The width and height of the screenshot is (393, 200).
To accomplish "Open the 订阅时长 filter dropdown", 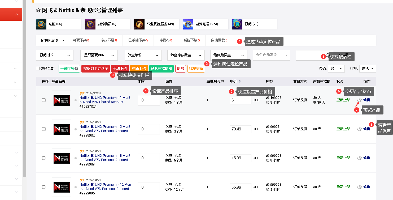I will tap(55, 55).
